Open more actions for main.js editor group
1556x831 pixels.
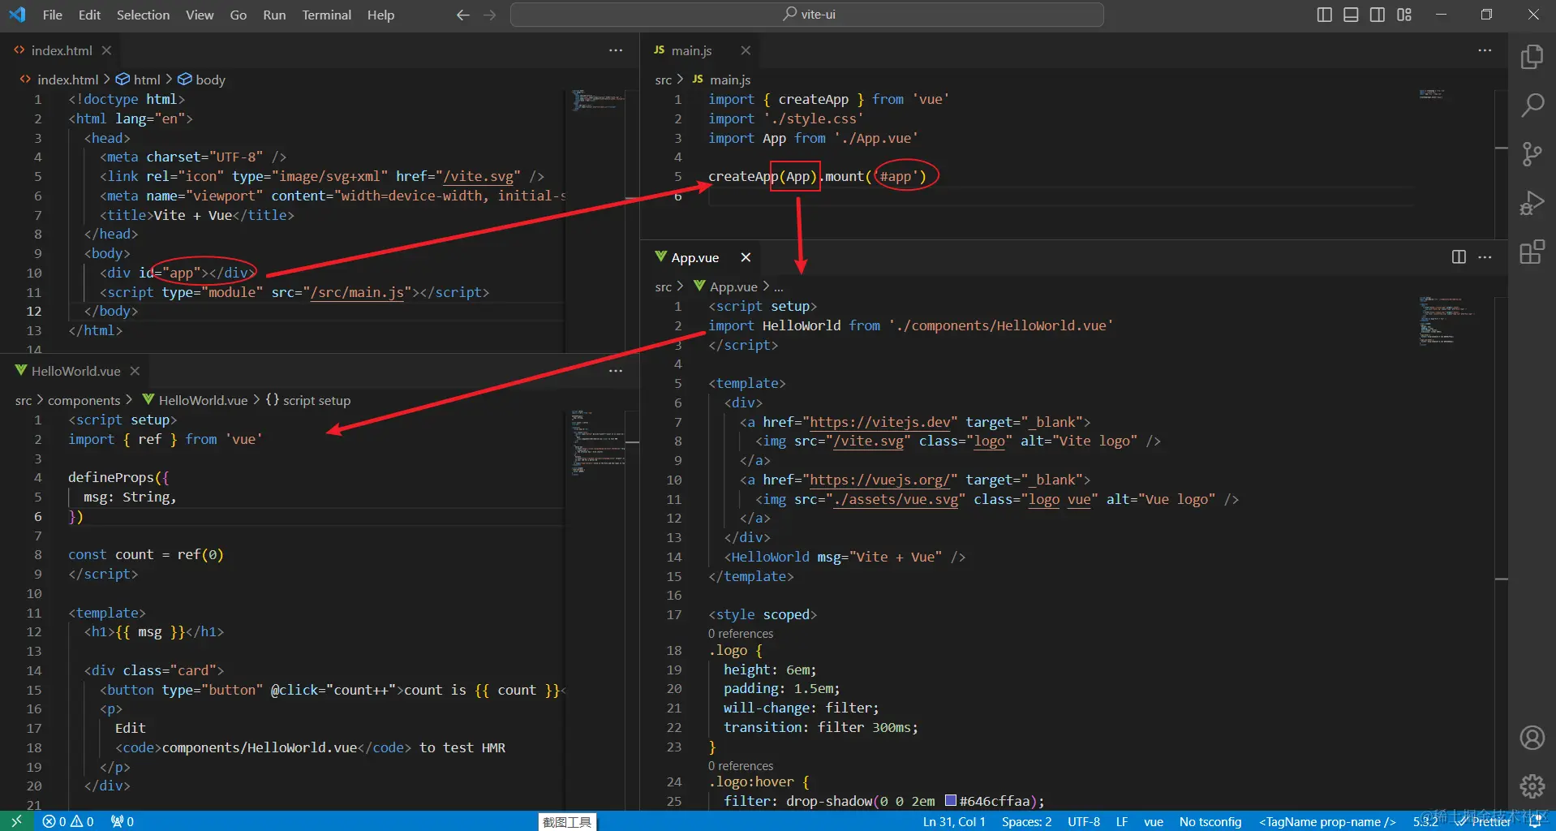(x=1485, y=50)
